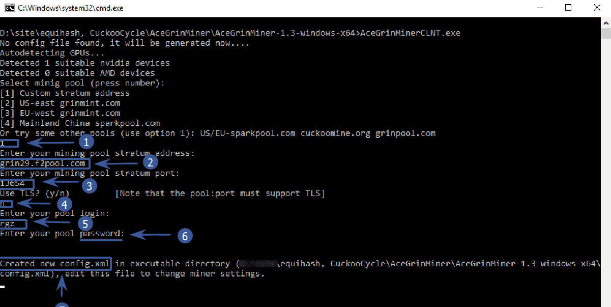The width and height of the screenshot is (611, 307).
Task: Click the 13654 stratum port entry
Action: pos(12,183)
